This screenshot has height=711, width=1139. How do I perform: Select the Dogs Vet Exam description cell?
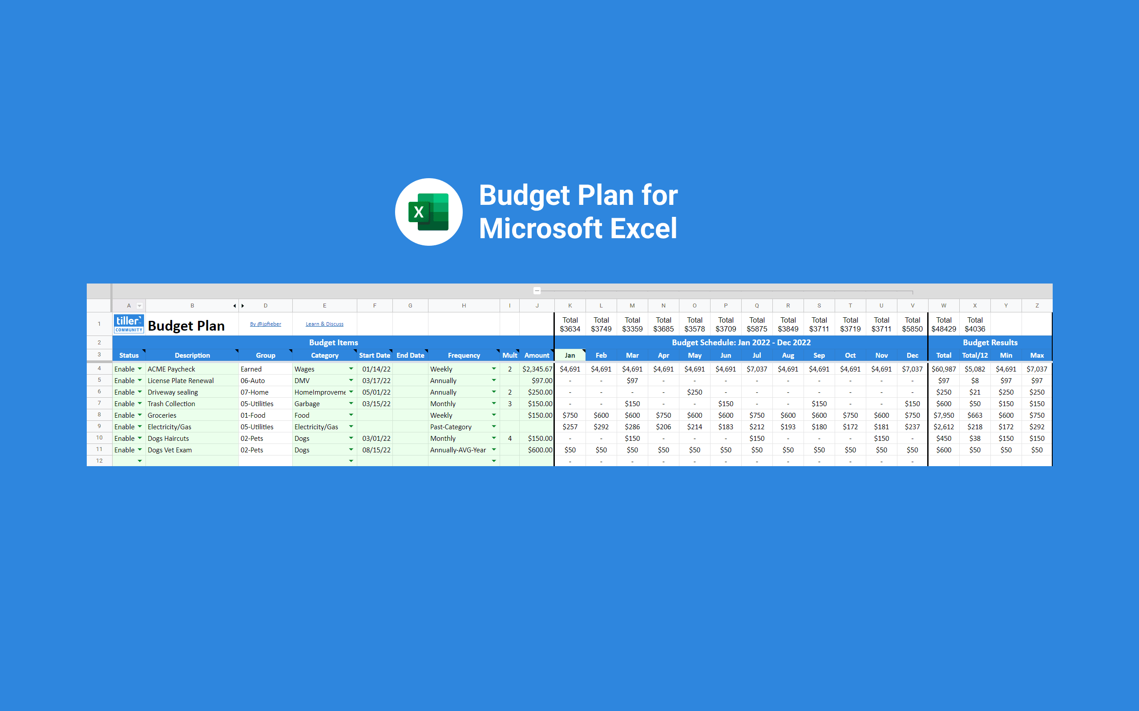(x=192, y=450)
